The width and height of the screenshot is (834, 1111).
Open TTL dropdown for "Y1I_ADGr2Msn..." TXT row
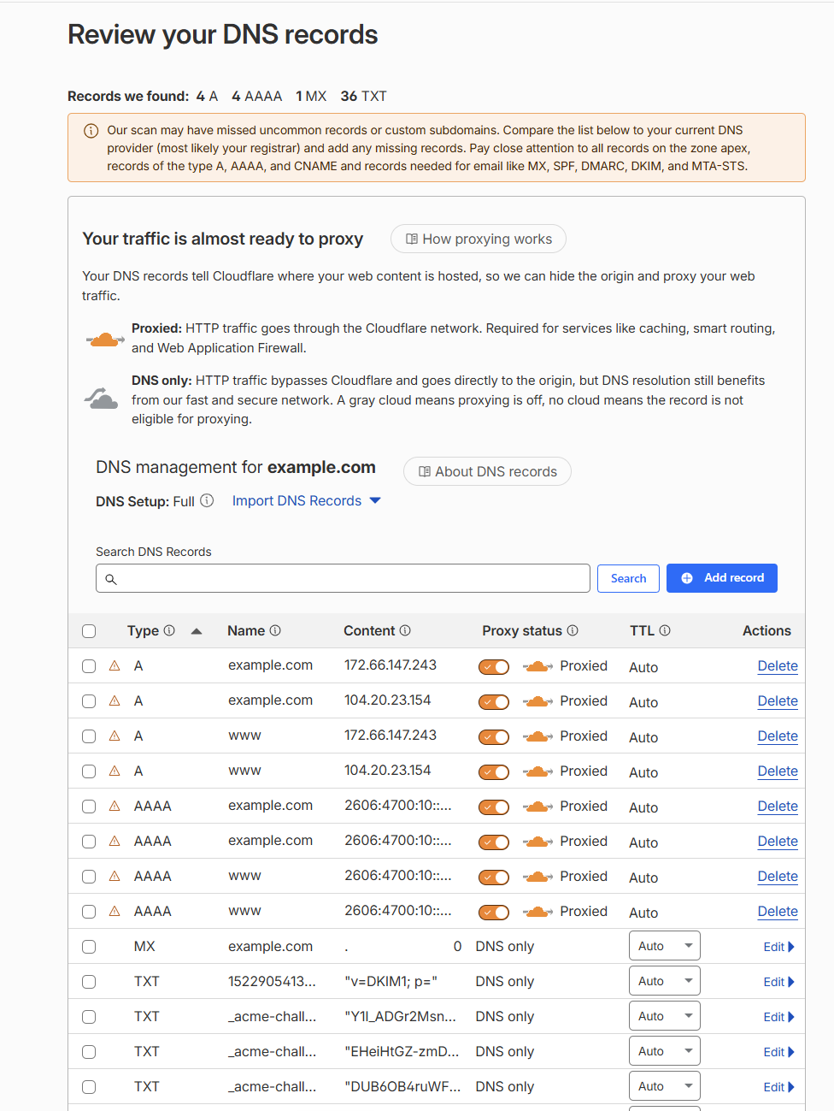[x=665, y=1016]
